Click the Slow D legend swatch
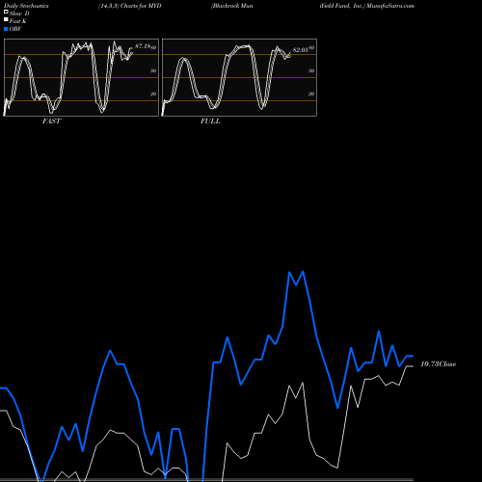Screen dimensions: 482x482 pos(6,12)
